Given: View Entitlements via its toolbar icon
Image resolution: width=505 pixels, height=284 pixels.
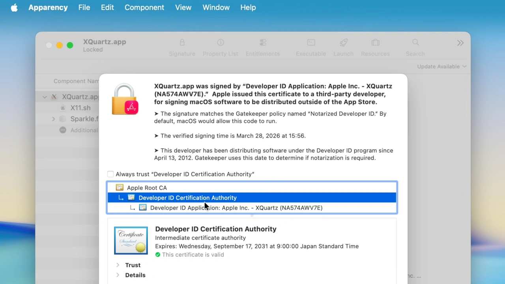Looking at the screenshot, I should pos(262,47).
